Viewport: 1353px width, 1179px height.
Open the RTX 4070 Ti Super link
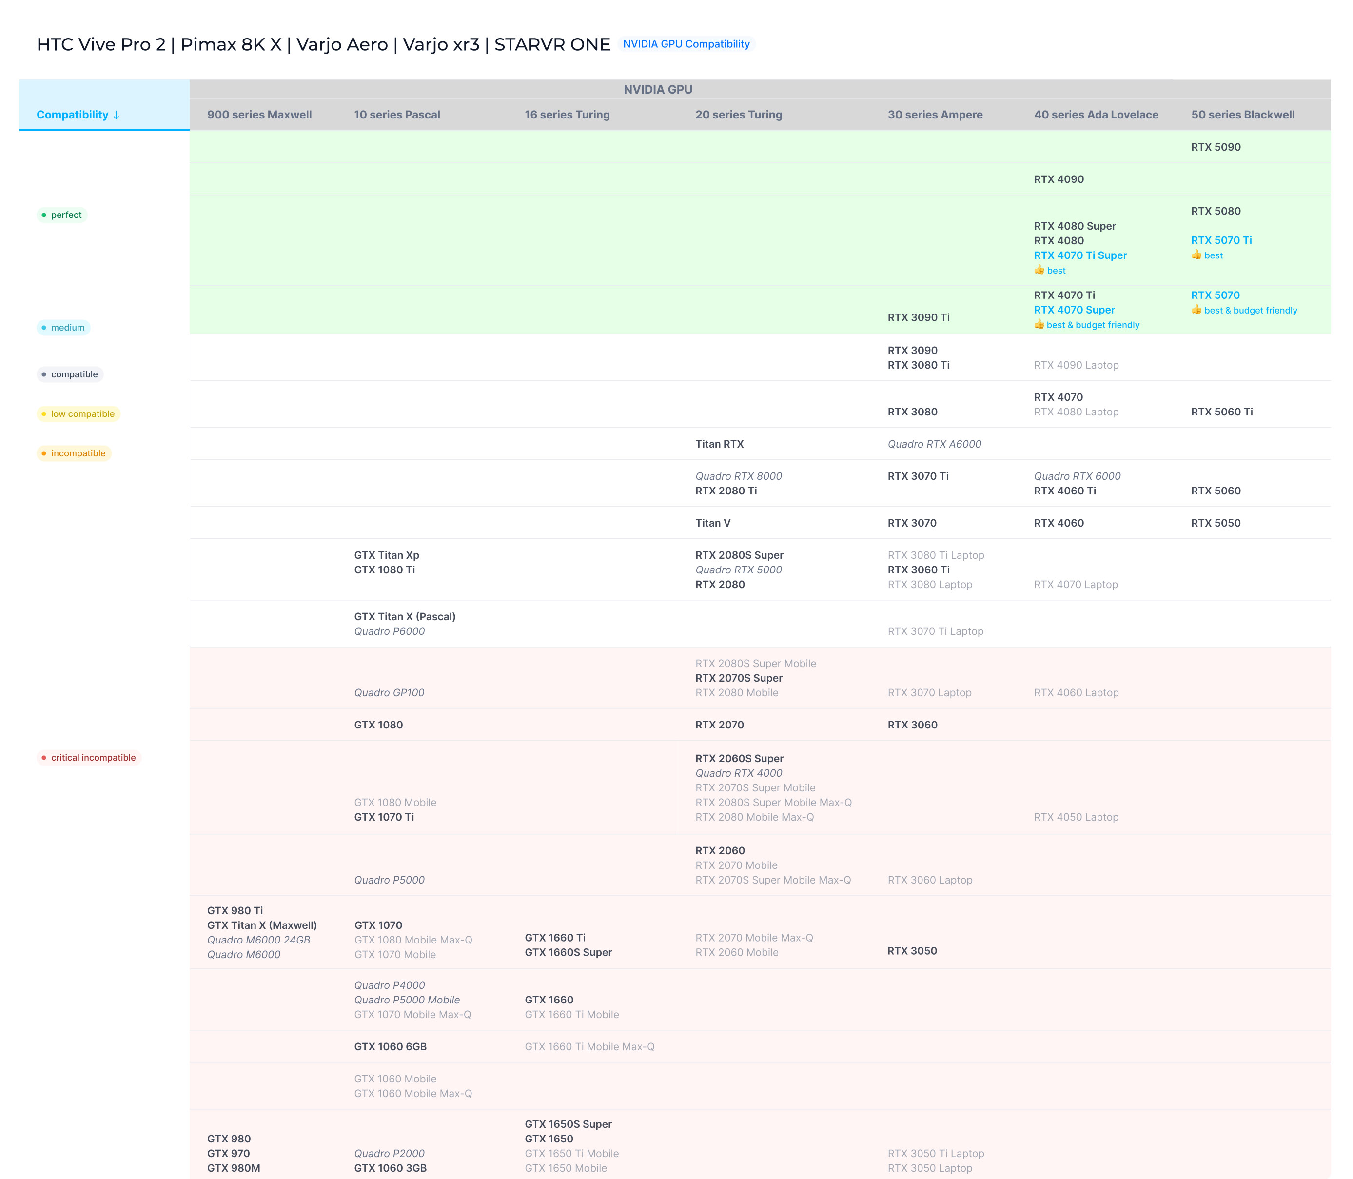1080,255
